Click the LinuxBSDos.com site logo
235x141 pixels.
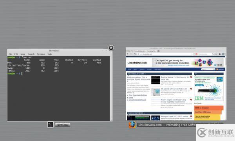[x=137, y=62]
